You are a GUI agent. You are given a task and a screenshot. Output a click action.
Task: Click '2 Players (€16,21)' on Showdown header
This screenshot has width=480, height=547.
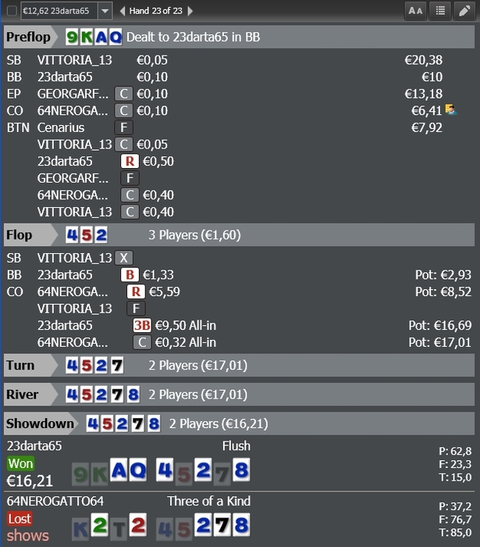[219, 424]
